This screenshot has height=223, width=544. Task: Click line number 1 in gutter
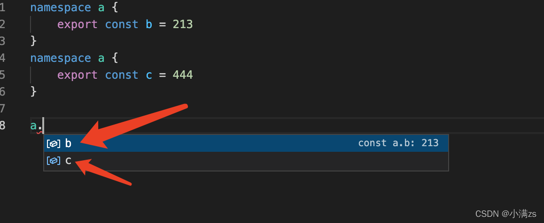tap(2, 7)
